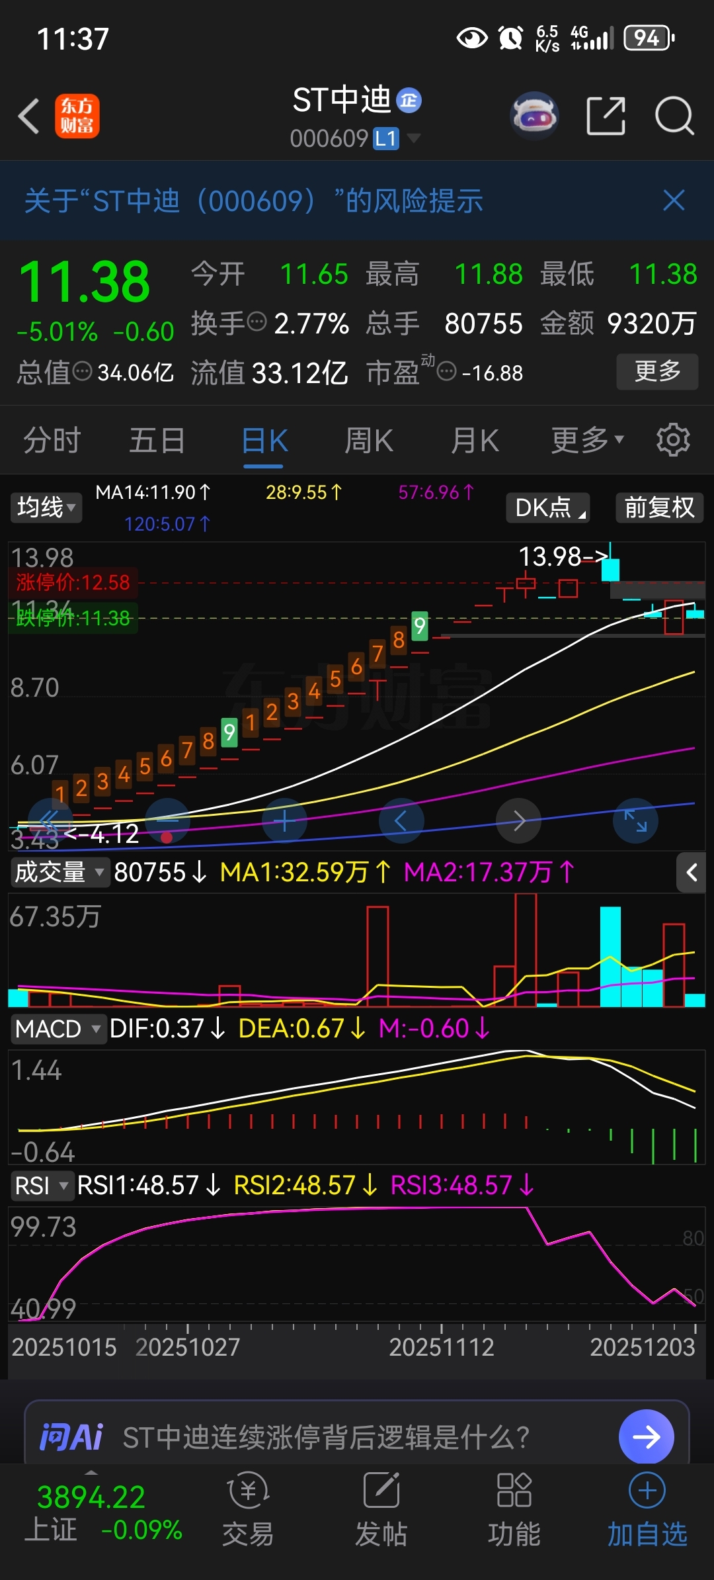Send the AI question with arrow button
Image resolution: width=714 pixels, height=1580 pixels.
(647, 1436)
